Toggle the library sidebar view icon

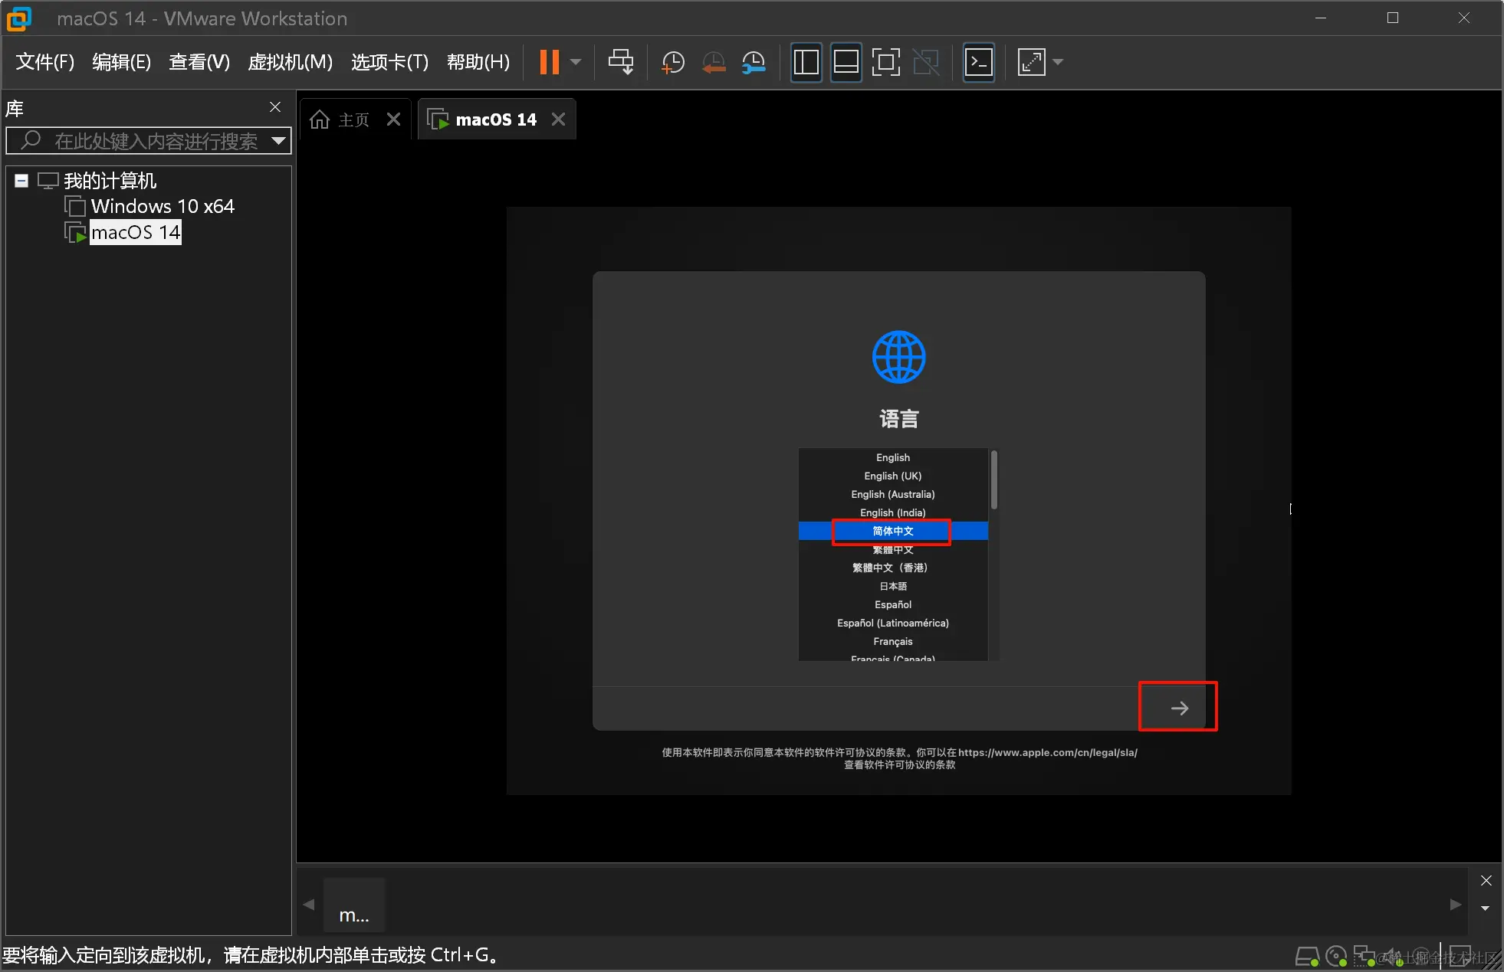point(806,62)
